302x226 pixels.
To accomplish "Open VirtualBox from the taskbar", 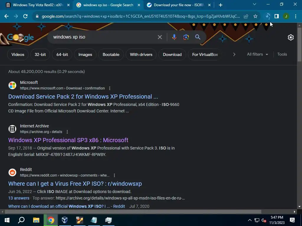I will coord(65,220).
